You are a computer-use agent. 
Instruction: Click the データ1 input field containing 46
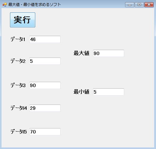[45, 39]
